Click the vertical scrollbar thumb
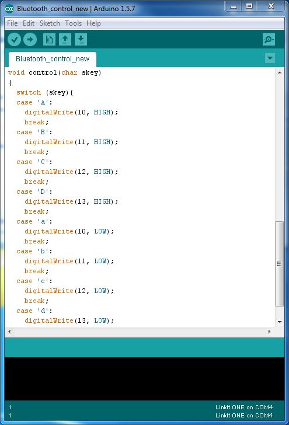 pyautogui.click(x=280, y=264)
